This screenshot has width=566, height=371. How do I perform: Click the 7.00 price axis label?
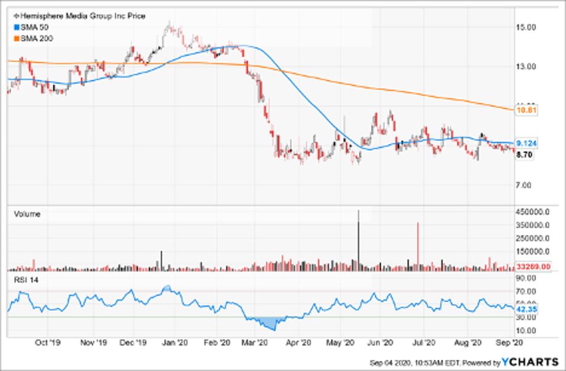coord(524,186)
